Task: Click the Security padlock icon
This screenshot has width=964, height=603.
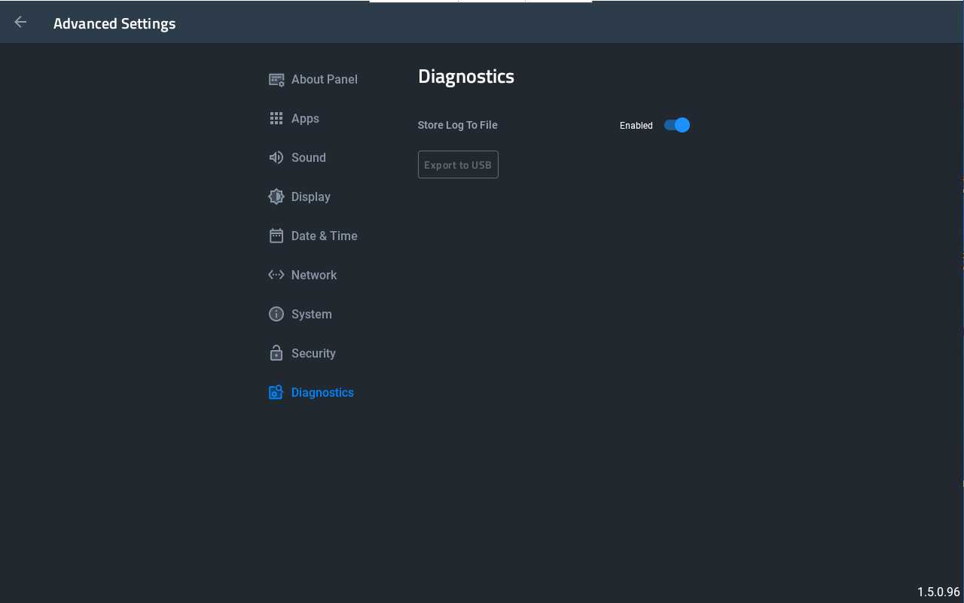Action: 276,353
